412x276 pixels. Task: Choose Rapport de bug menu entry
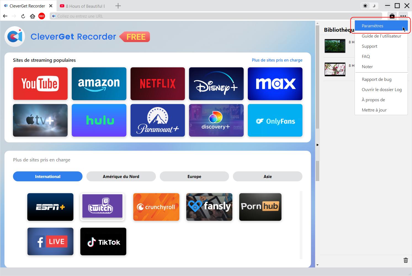coord(381,79)
